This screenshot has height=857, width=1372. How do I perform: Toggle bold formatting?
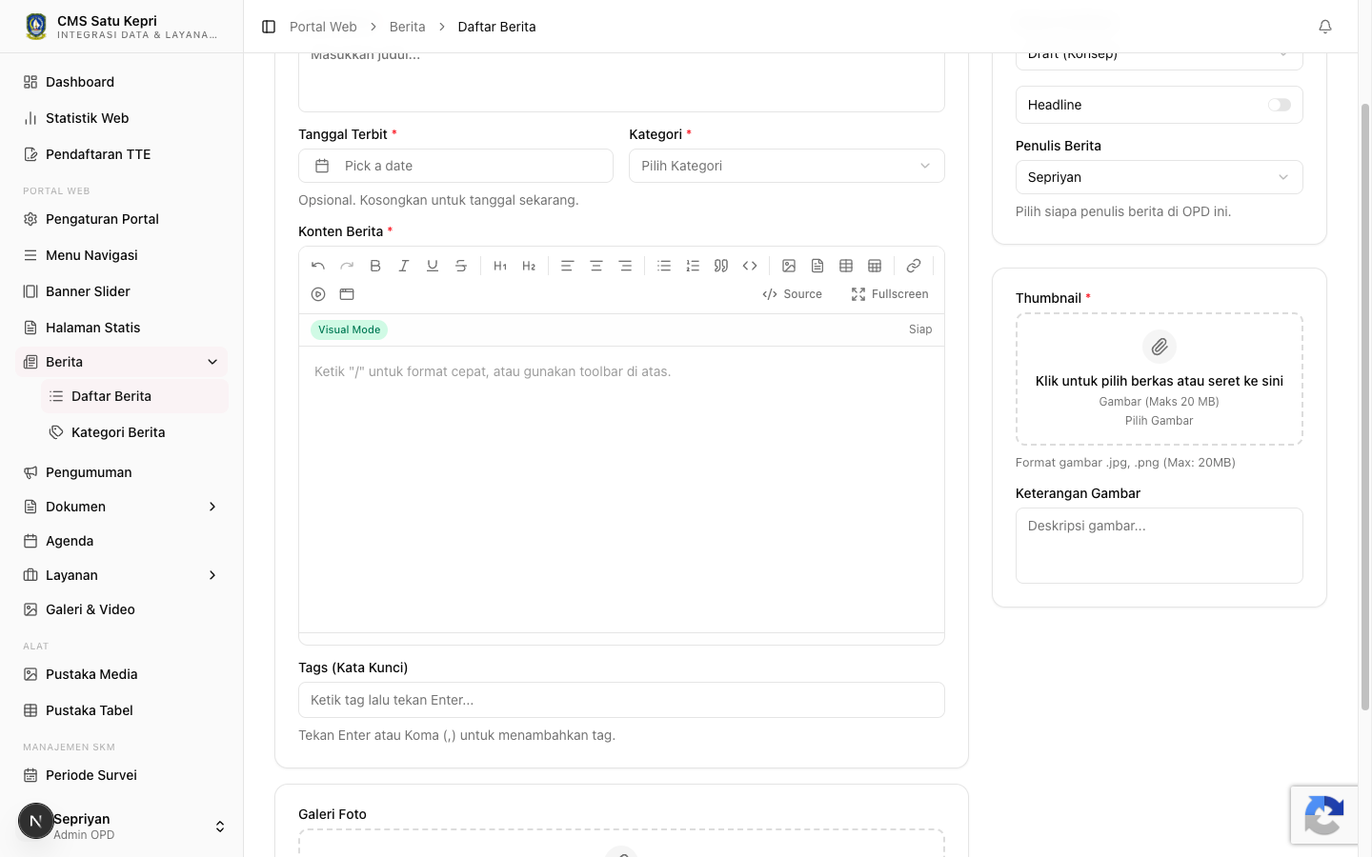pyautogui.click(x=375, y=266)
